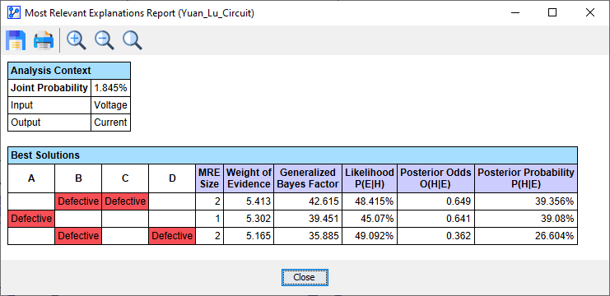This screenshot has height=296, width=610.
Task: Click Bayes factor 39.451
Action: pos(308,219)
